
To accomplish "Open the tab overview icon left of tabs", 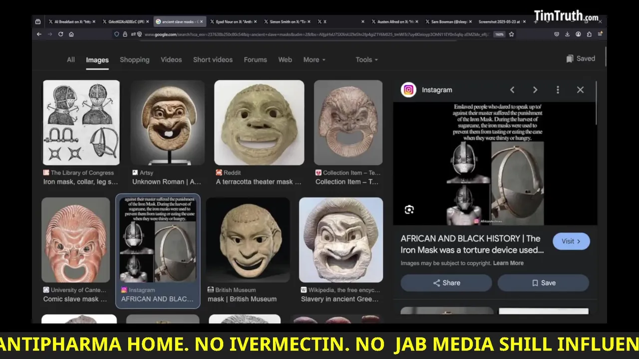I will (x=38, y=21).
